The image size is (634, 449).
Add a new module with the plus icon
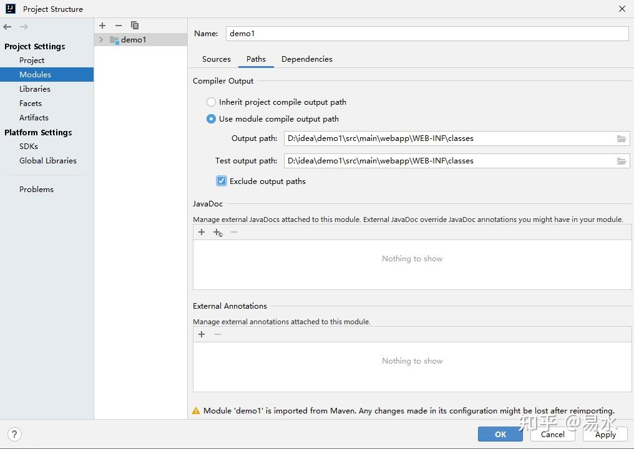click(102, 26)
